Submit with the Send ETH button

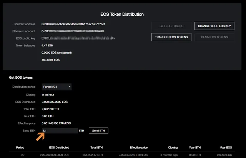pyautogui.click(x=98, y=131)
